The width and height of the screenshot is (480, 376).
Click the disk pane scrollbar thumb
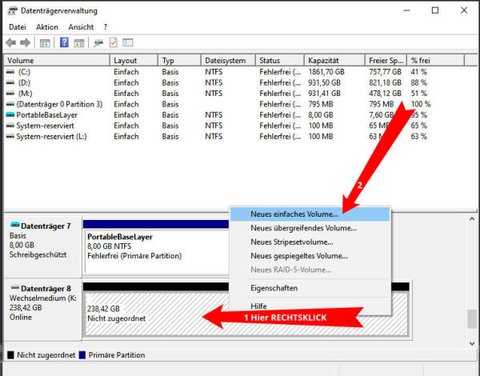click(x=472, y=318)
